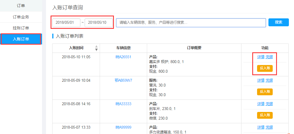Image resolution: width=294 pixels, height=134 pixels.
Task: Click the 入账订单查询 page title
Action: click(68, 8)
